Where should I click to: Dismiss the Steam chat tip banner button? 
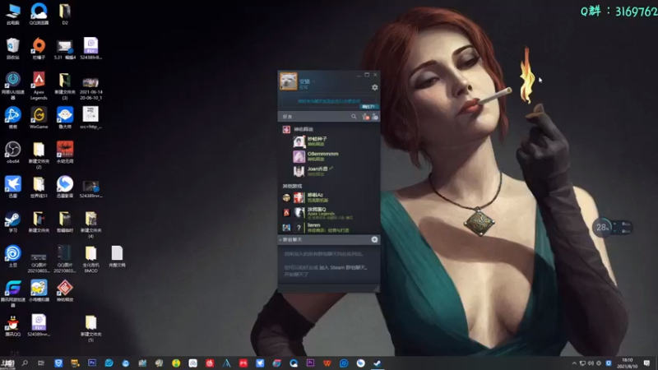pyautogui.click(x=368, y=107)
